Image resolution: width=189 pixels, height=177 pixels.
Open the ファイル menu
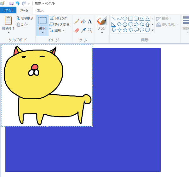[8, 10]
